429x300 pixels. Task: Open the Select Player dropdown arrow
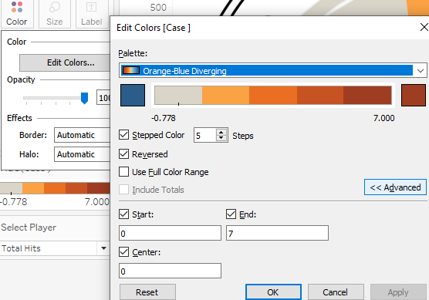point(103,248)
